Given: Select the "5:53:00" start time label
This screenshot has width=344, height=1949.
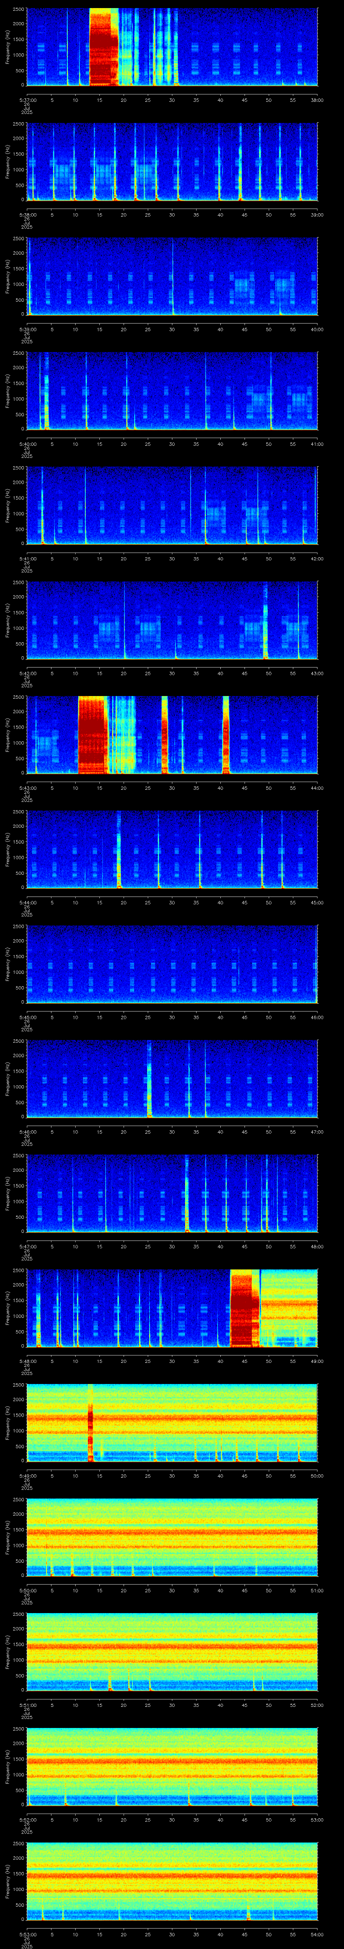Looking at the screenshot, I should tap(27, 1934).
